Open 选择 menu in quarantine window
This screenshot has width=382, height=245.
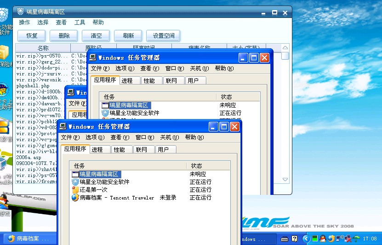43,23
